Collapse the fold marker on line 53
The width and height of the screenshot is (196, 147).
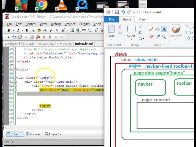click(16, 90)
